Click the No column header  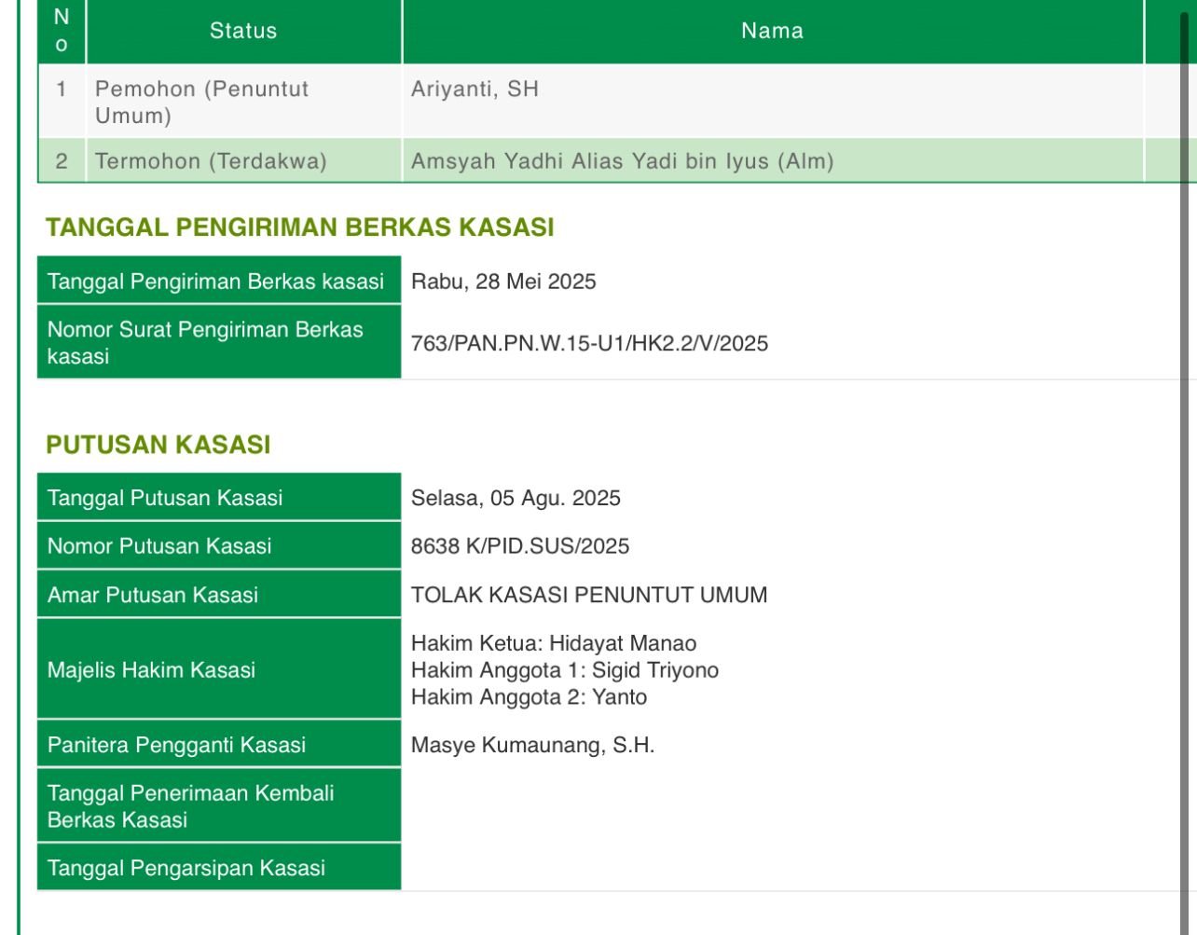pyautogui.click(x=62, y=31)
